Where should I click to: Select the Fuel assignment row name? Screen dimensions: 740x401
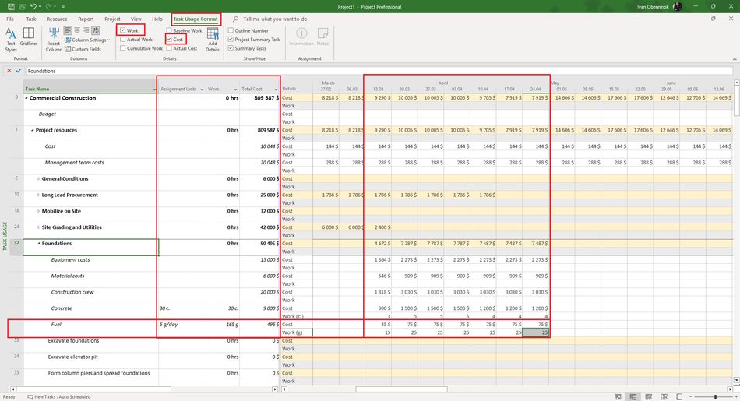(55, 325)
